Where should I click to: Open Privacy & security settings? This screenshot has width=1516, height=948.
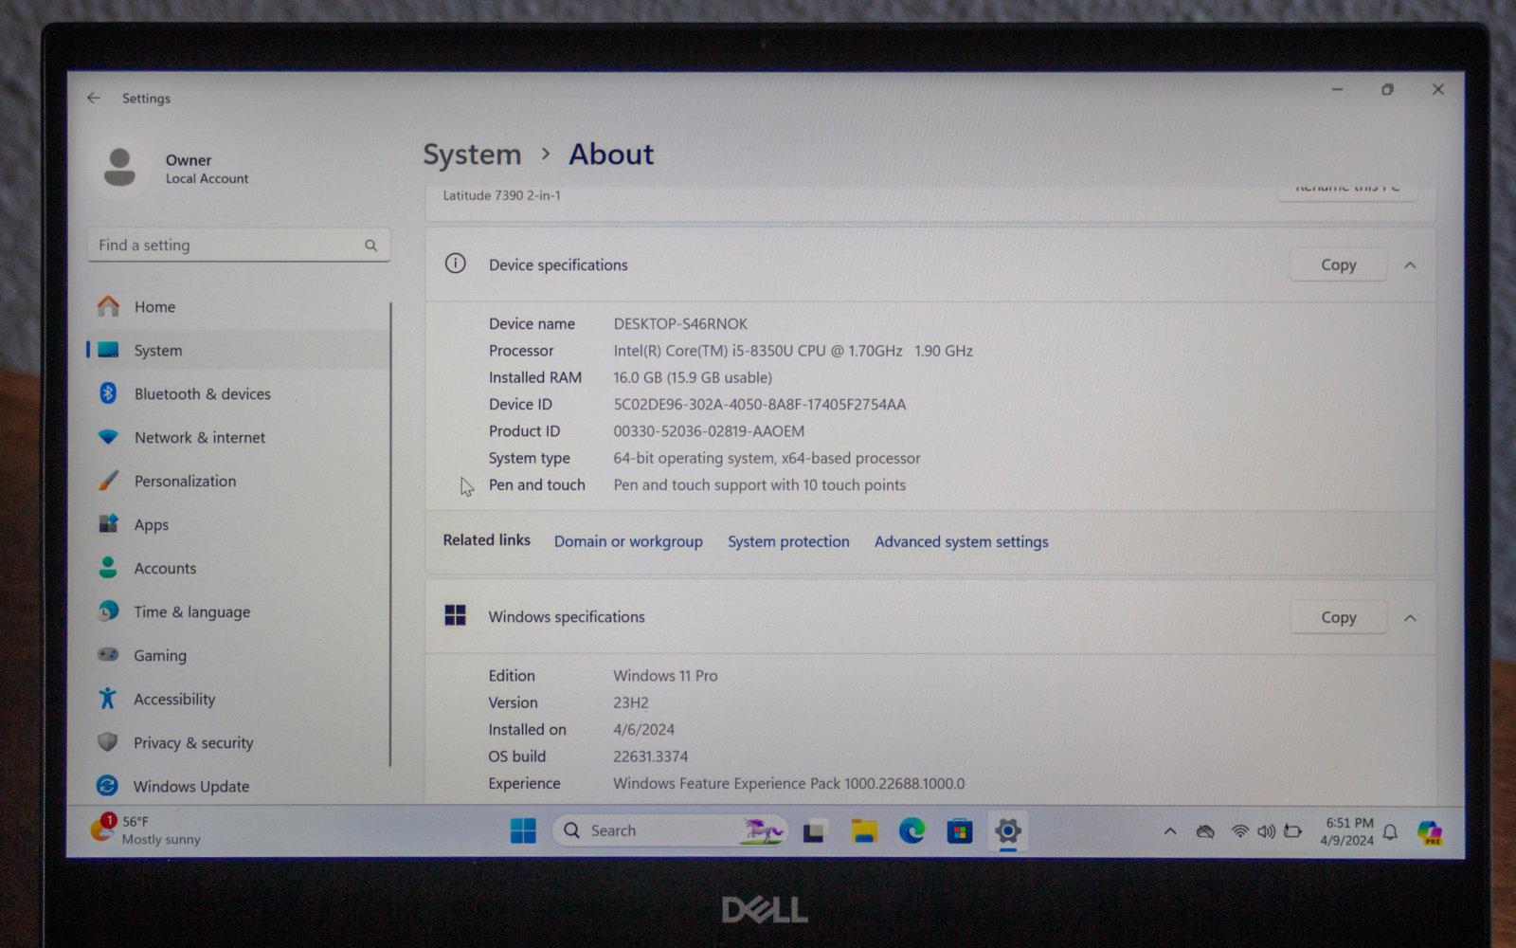[193, 743]
